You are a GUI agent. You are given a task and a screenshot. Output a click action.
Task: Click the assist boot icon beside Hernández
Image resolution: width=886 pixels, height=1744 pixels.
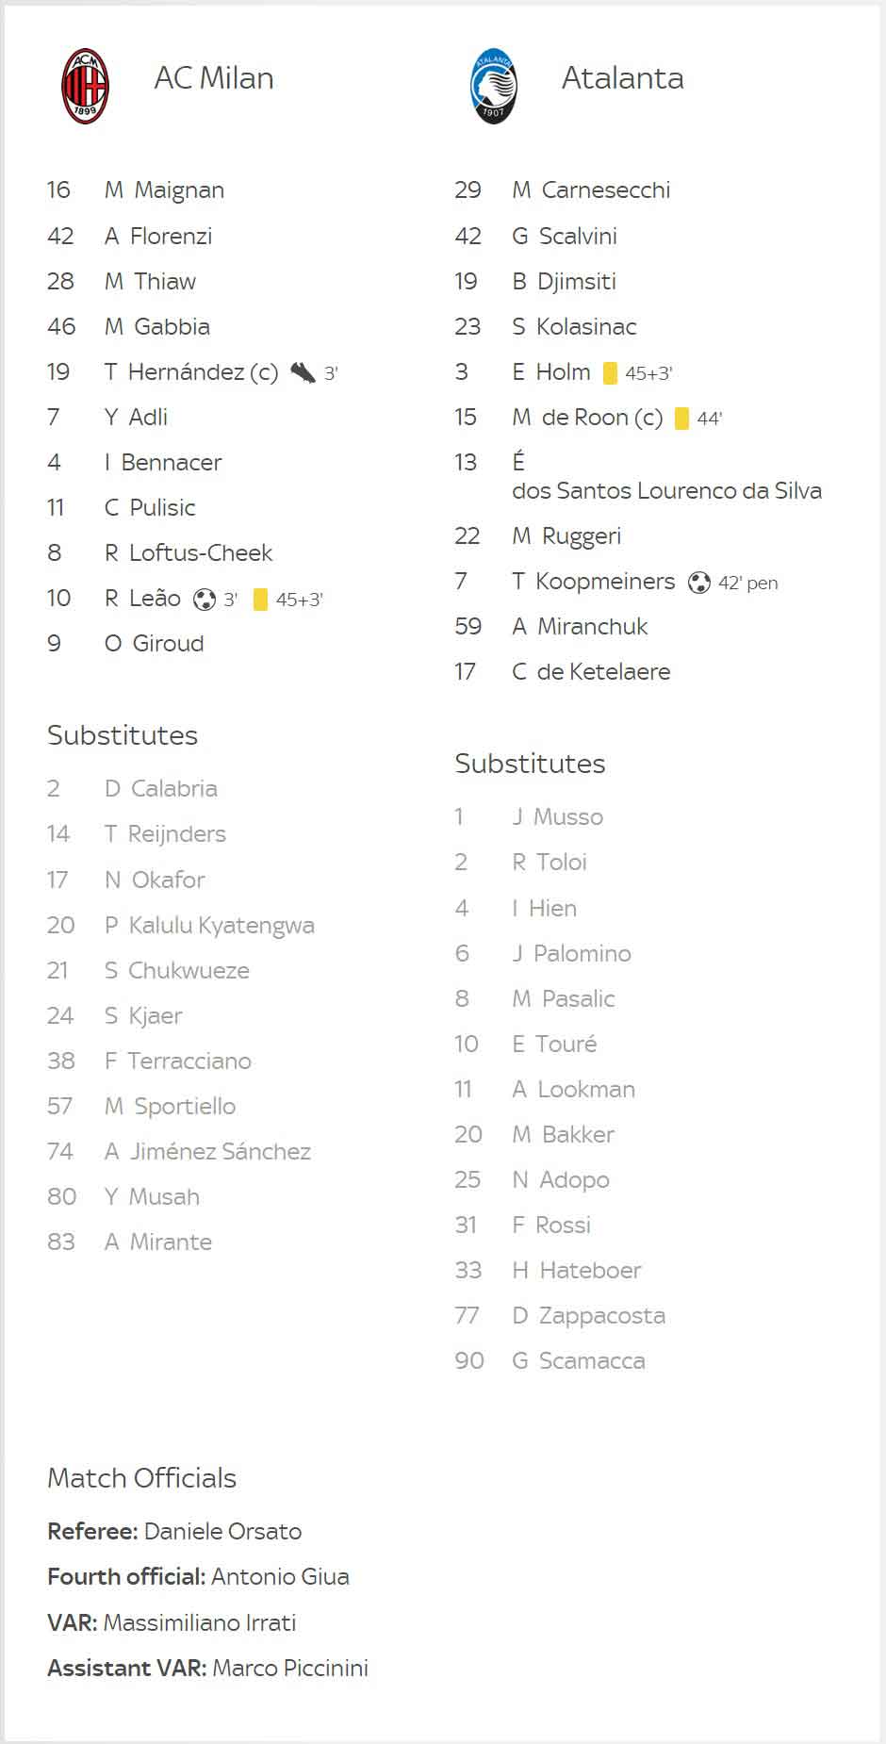[x=304, y=372]
